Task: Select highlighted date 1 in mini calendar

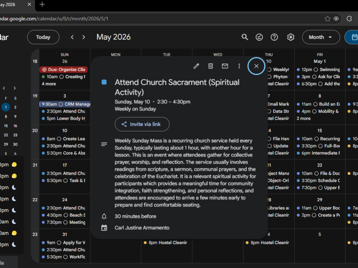Action: pyautogui.click(x=6, y=107)
